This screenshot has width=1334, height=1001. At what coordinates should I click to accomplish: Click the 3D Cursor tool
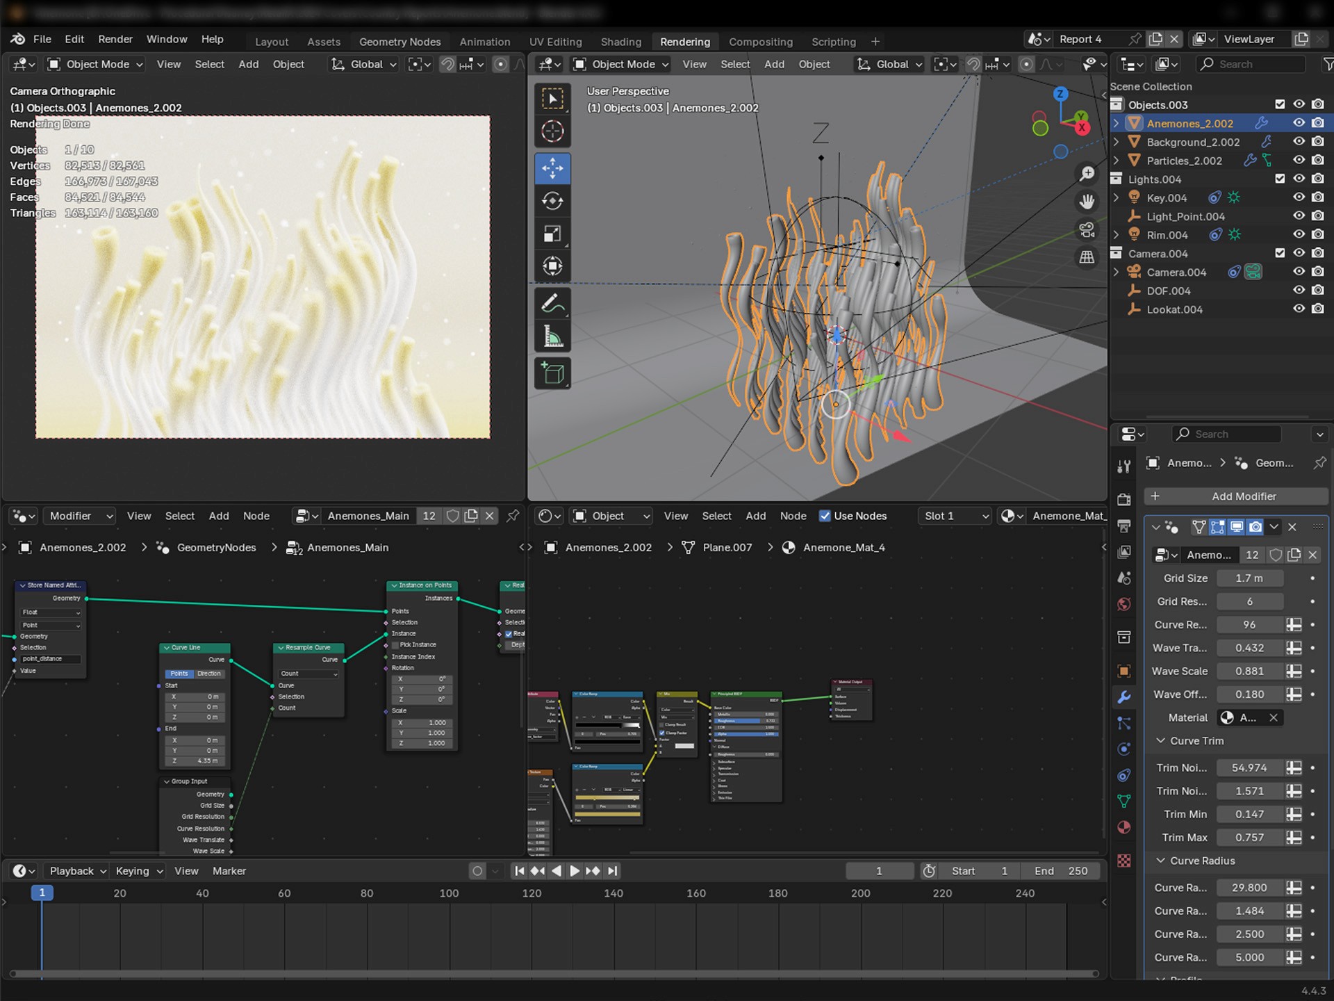[552, 131]
